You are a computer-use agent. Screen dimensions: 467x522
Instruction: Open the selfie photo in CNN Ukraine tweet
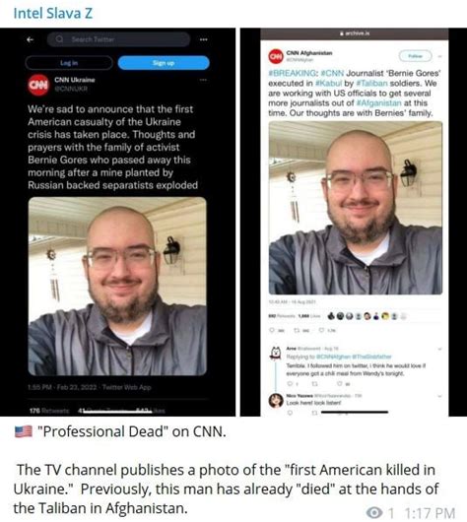click(x=117, y=286)
